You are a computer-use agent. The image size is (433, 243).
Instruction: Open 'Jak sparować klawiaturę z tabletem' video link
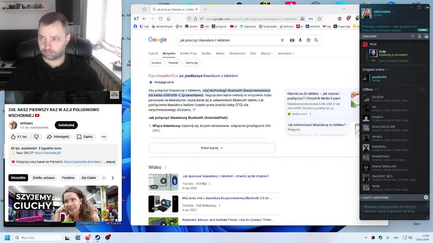click(226, 176)
